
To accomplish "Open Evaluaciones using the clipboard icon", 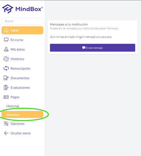I will 6,87.
